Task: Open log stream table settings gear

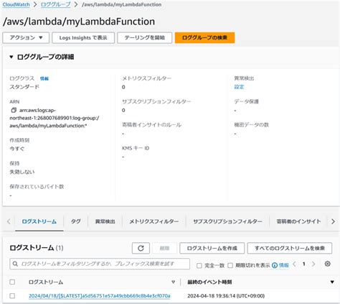Action: click(328, 264)
